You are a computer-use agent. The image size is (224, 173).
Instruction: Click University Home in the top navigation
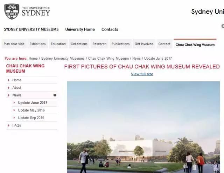pos(80,29)
